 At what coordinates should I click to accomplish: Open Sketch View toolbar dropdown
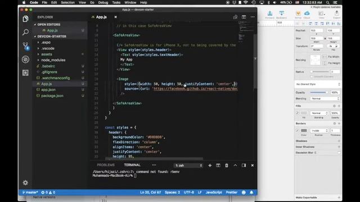click(x=322, y=15)
